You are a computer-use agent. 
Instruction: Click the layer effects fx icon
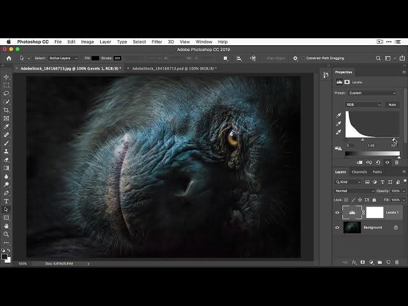point(354,262)
